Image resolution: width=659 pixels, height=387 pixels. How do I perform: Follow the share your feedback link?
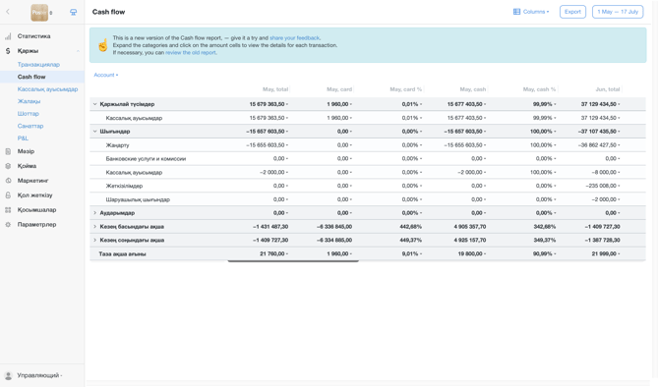(x=295, y=37)
